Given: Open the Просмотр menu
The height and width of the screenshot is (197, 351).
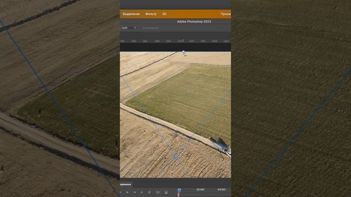Looking at the screenshot, I should pos(225,14).
